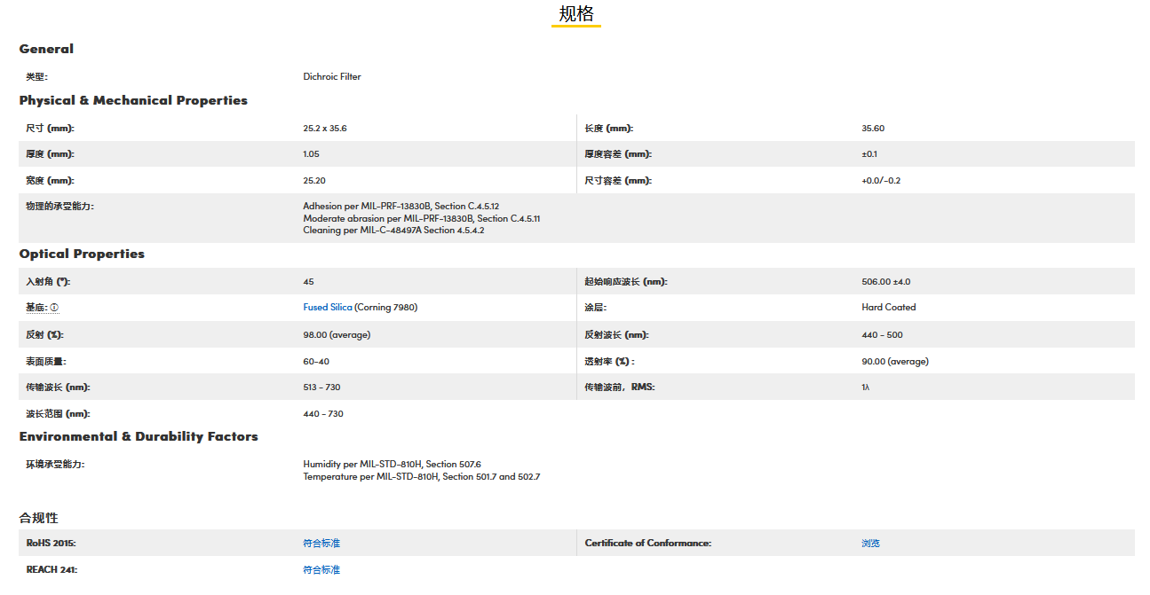Click the Optical Properties section heading

[x=82, y=254]
